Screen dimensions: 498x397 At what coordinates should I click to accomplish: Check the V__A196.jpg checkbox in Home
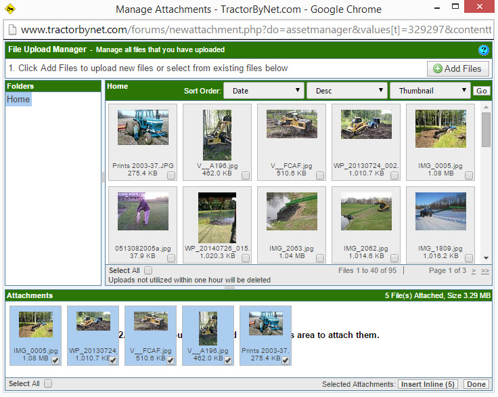click(246, 175)
